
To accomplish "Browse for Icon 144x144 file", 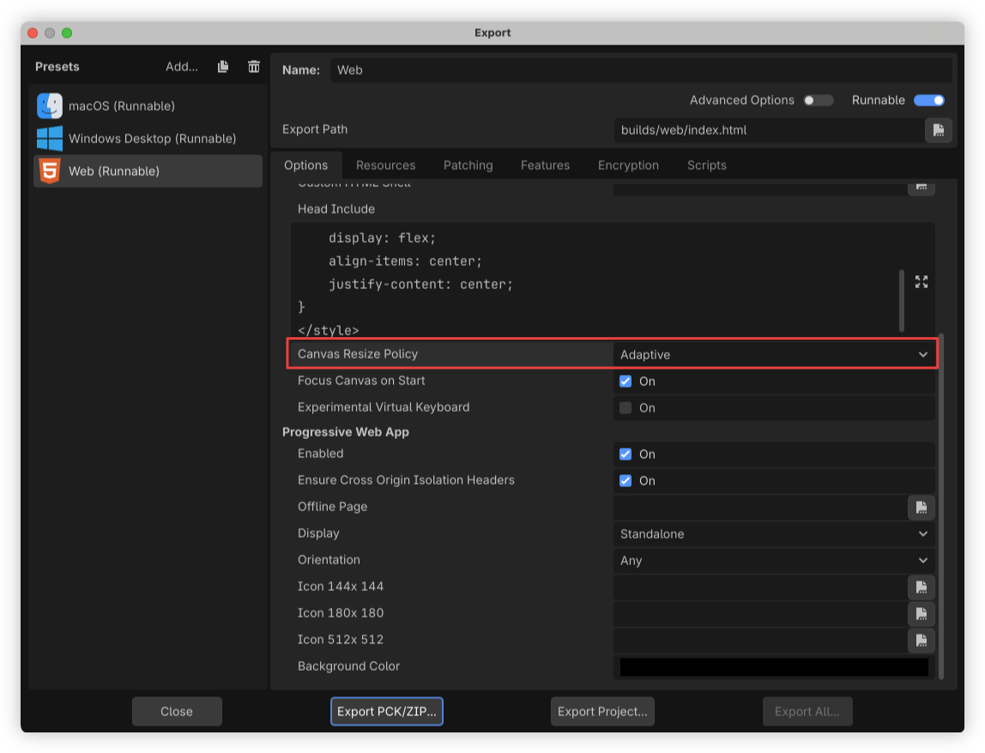I will pos(922,587).
